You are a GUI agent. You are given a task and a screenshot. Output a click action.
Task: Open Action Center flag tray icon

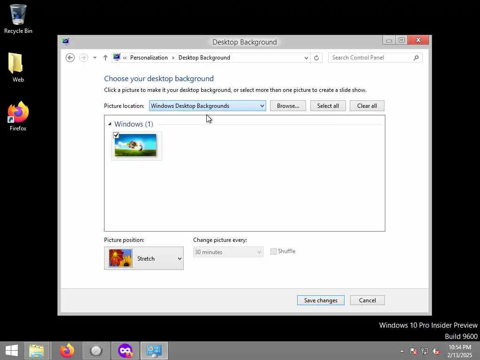coord(413,351)
